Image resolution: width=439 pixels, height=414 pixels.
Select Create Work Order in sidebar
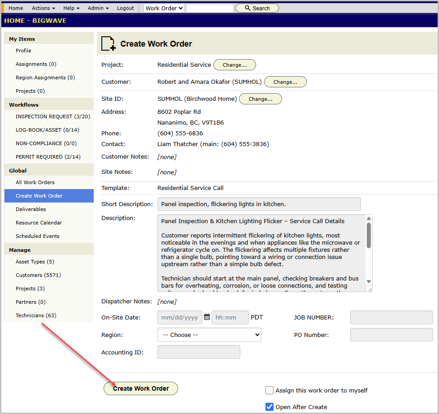coord(49,196)
